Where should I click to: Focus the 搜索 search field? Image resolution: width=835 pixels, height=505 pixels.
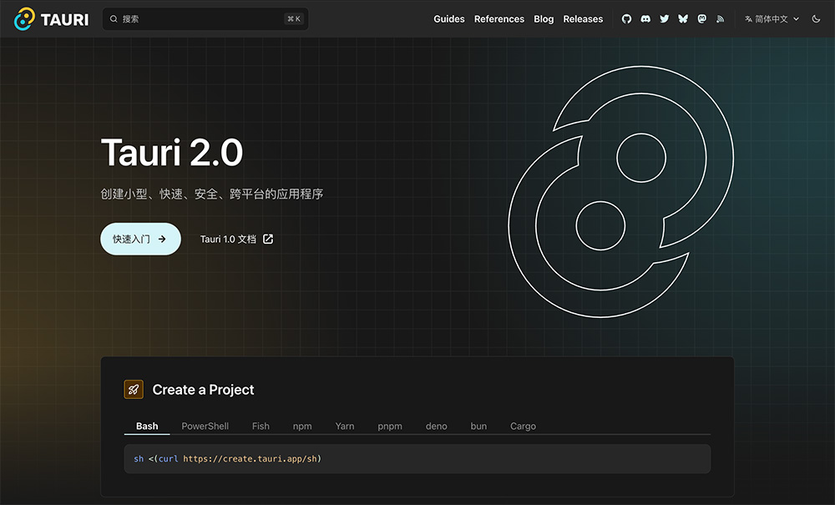click(x=205, y=18)
